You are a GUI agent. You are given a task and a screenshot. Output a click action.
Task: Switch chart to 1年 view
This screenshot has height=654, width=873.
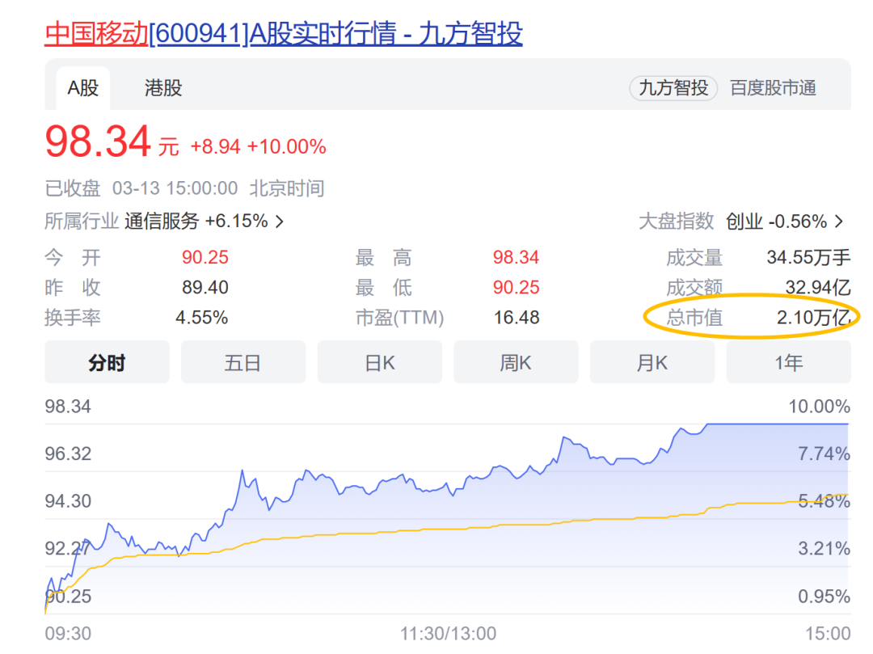788,362
